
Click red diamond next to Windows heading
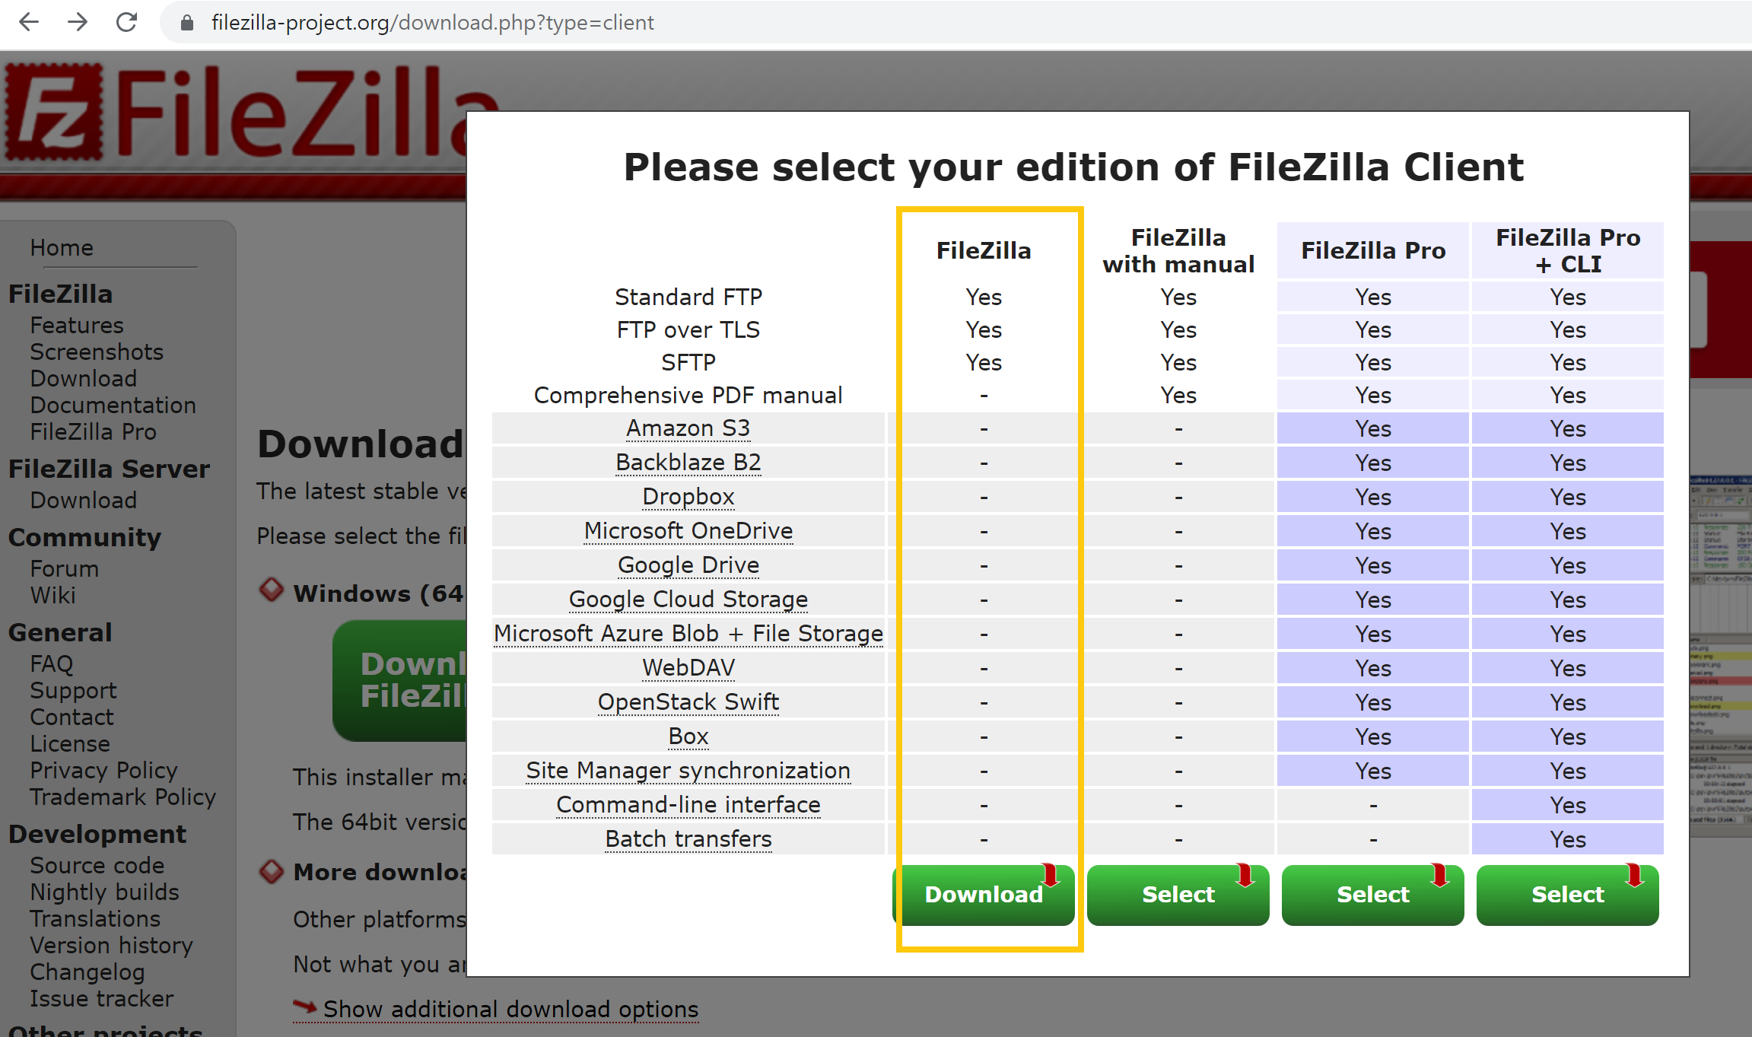coord(272,590)
